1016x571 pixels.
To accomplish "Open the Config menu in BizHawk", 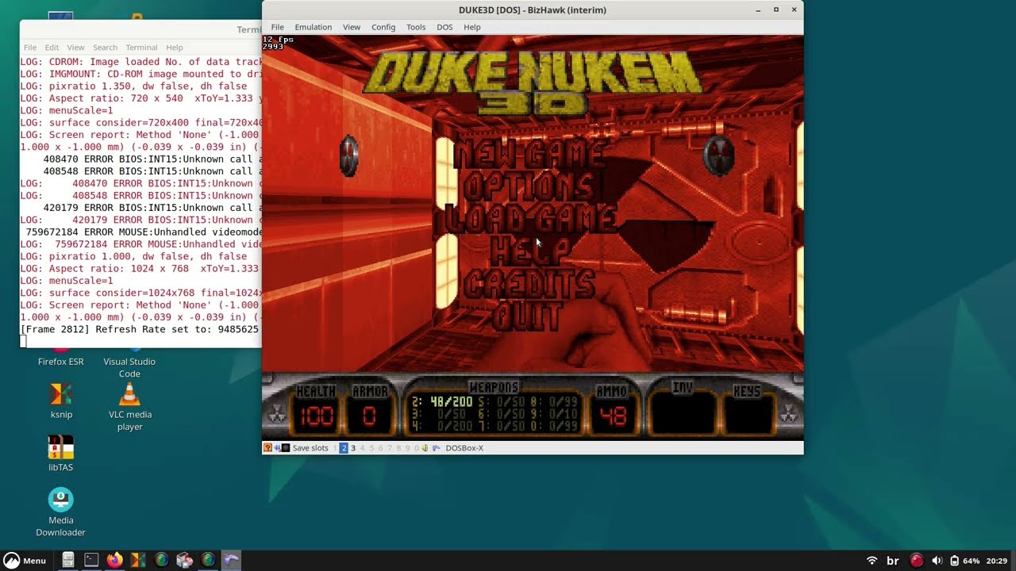I will click(383, 27).
